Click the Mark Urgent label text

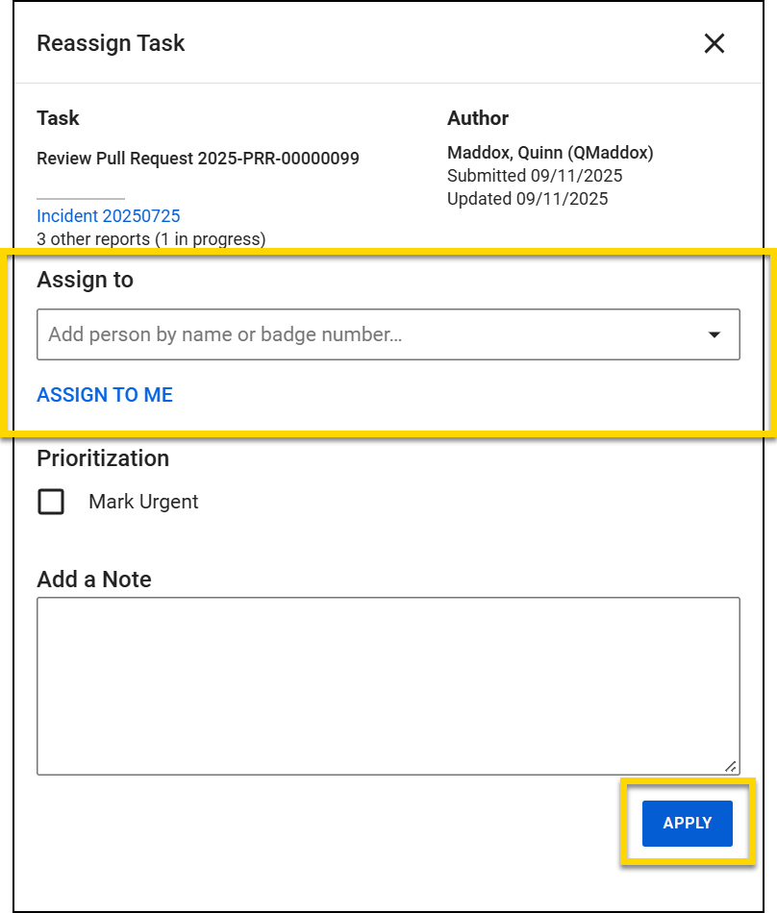[143, 502]
